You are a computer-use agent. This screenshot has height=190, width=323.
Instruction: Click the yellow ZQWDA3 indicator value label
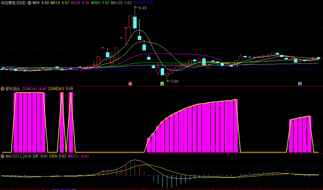(61, 89)
